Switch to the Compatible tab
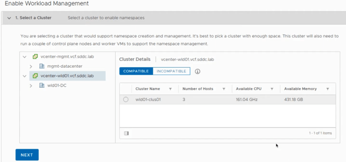This screenshot has height=162, width=346. [136, 71]
